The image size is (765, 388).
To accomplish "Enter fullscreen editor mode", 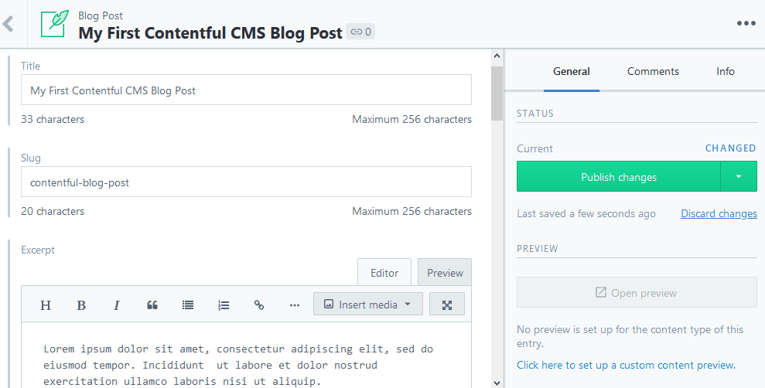I will click(x=446, y=305).
